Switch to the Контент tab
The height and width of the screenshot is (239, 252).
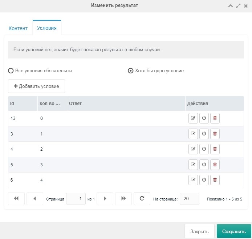(x=18, y=28)
